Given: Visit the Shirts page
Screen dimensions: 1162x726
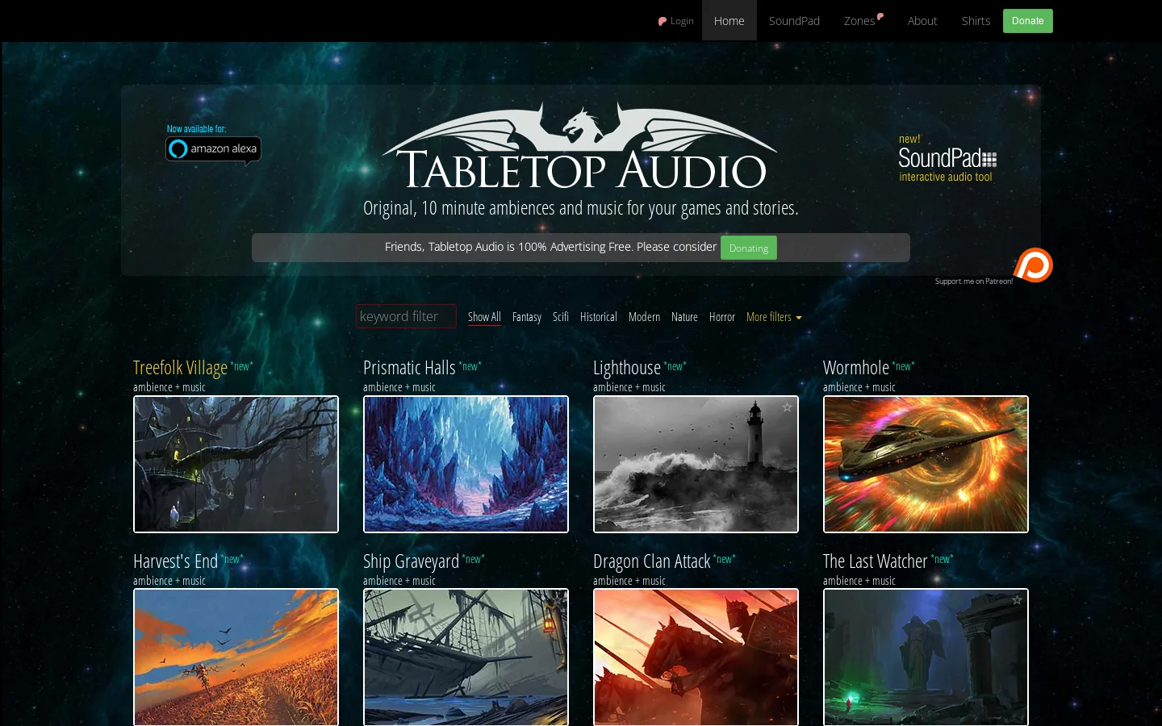Looking at the screenshot, I should tap(976, 21).
